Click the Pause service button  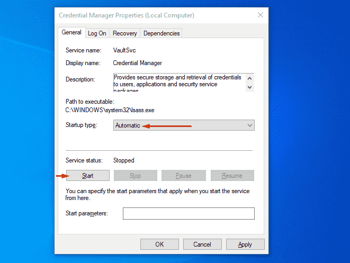click(x=183, y=176)
